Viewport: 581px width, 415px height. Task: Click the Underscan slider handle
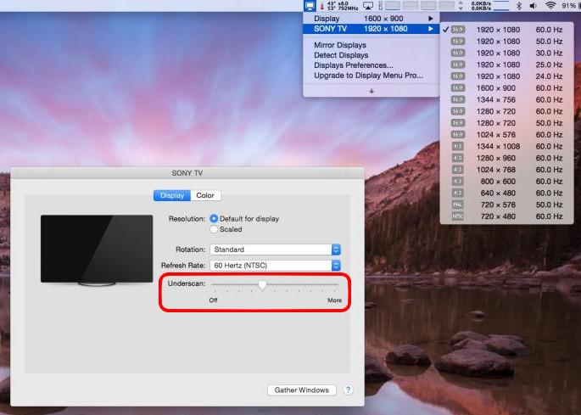click(263, 285)
